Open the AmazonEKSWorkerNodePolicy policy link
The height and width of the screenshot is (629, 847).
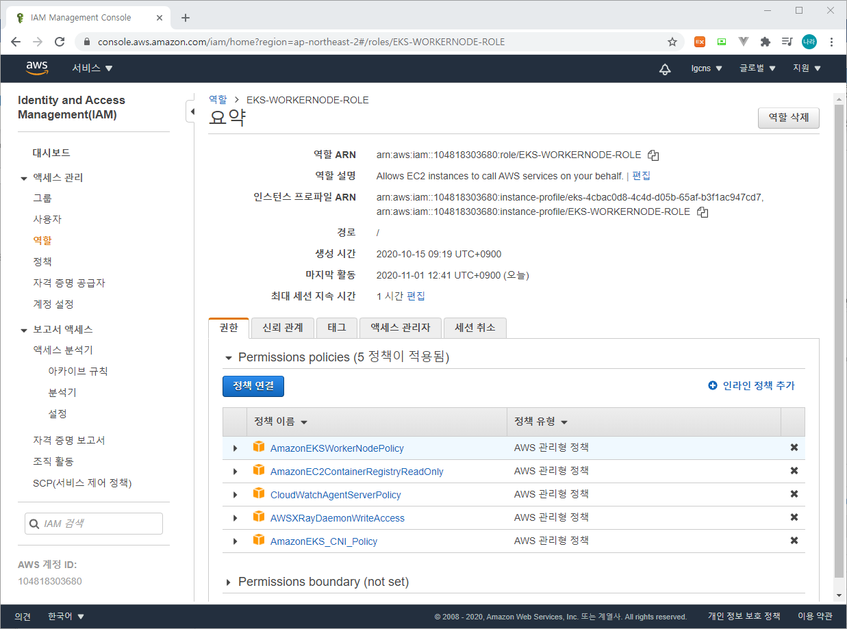337,448
